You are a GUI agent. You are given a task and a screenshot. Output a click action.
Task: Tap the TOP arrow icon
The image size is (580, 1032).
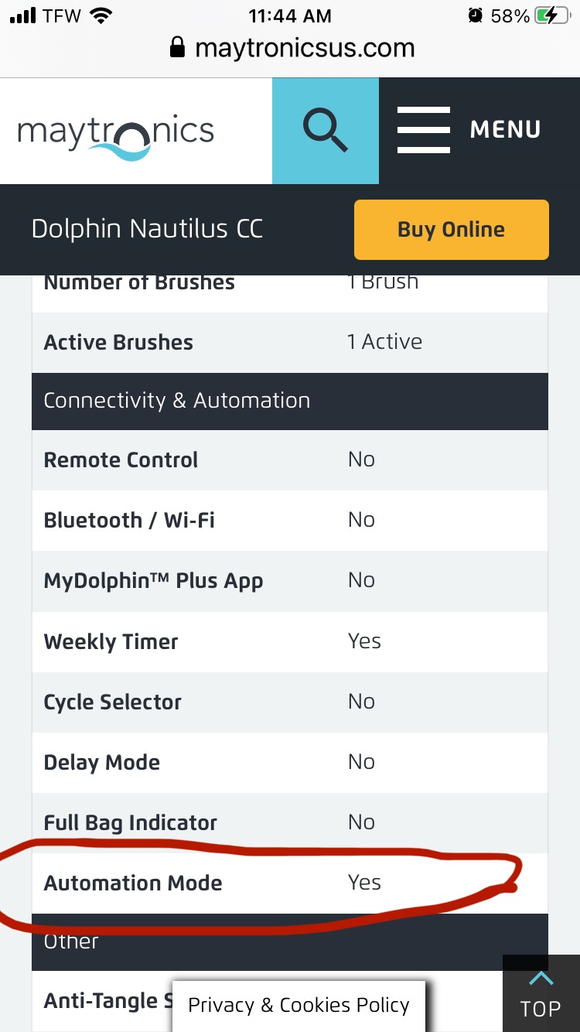(541, 979)
